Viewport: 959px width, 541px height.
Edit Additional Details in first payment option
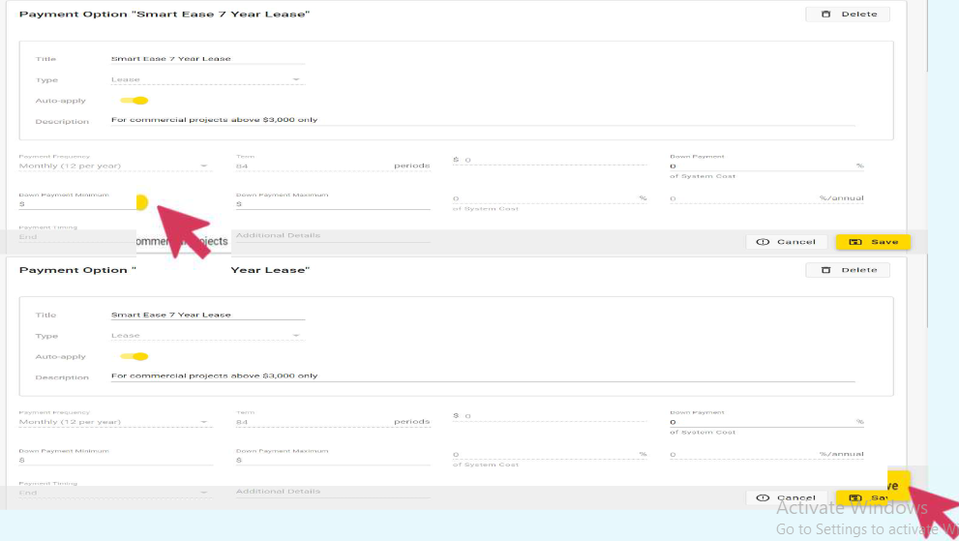pyautogui.click(x=333, y=235)
